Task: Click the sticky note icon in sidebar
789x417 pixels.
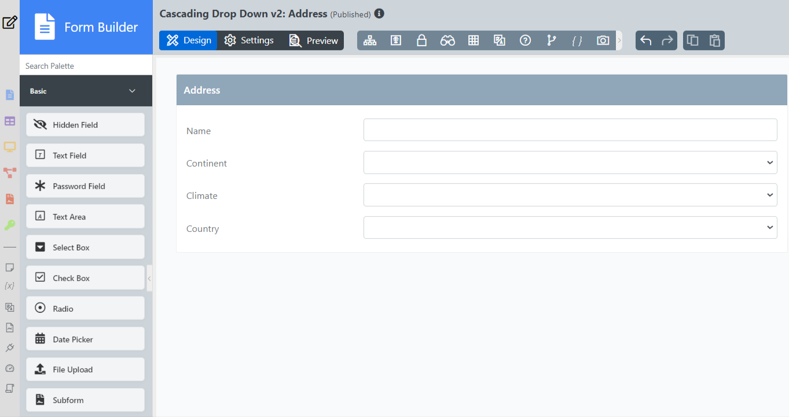Action: [x=10, y=267]
